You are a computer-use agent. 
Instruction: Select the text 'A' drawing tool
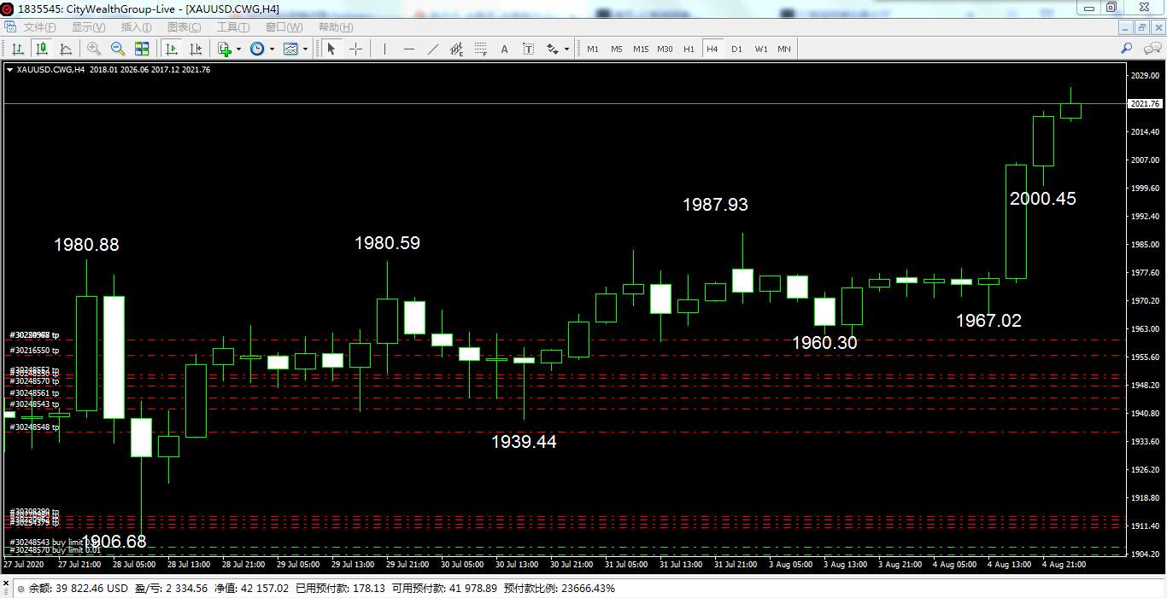(505, 49)
